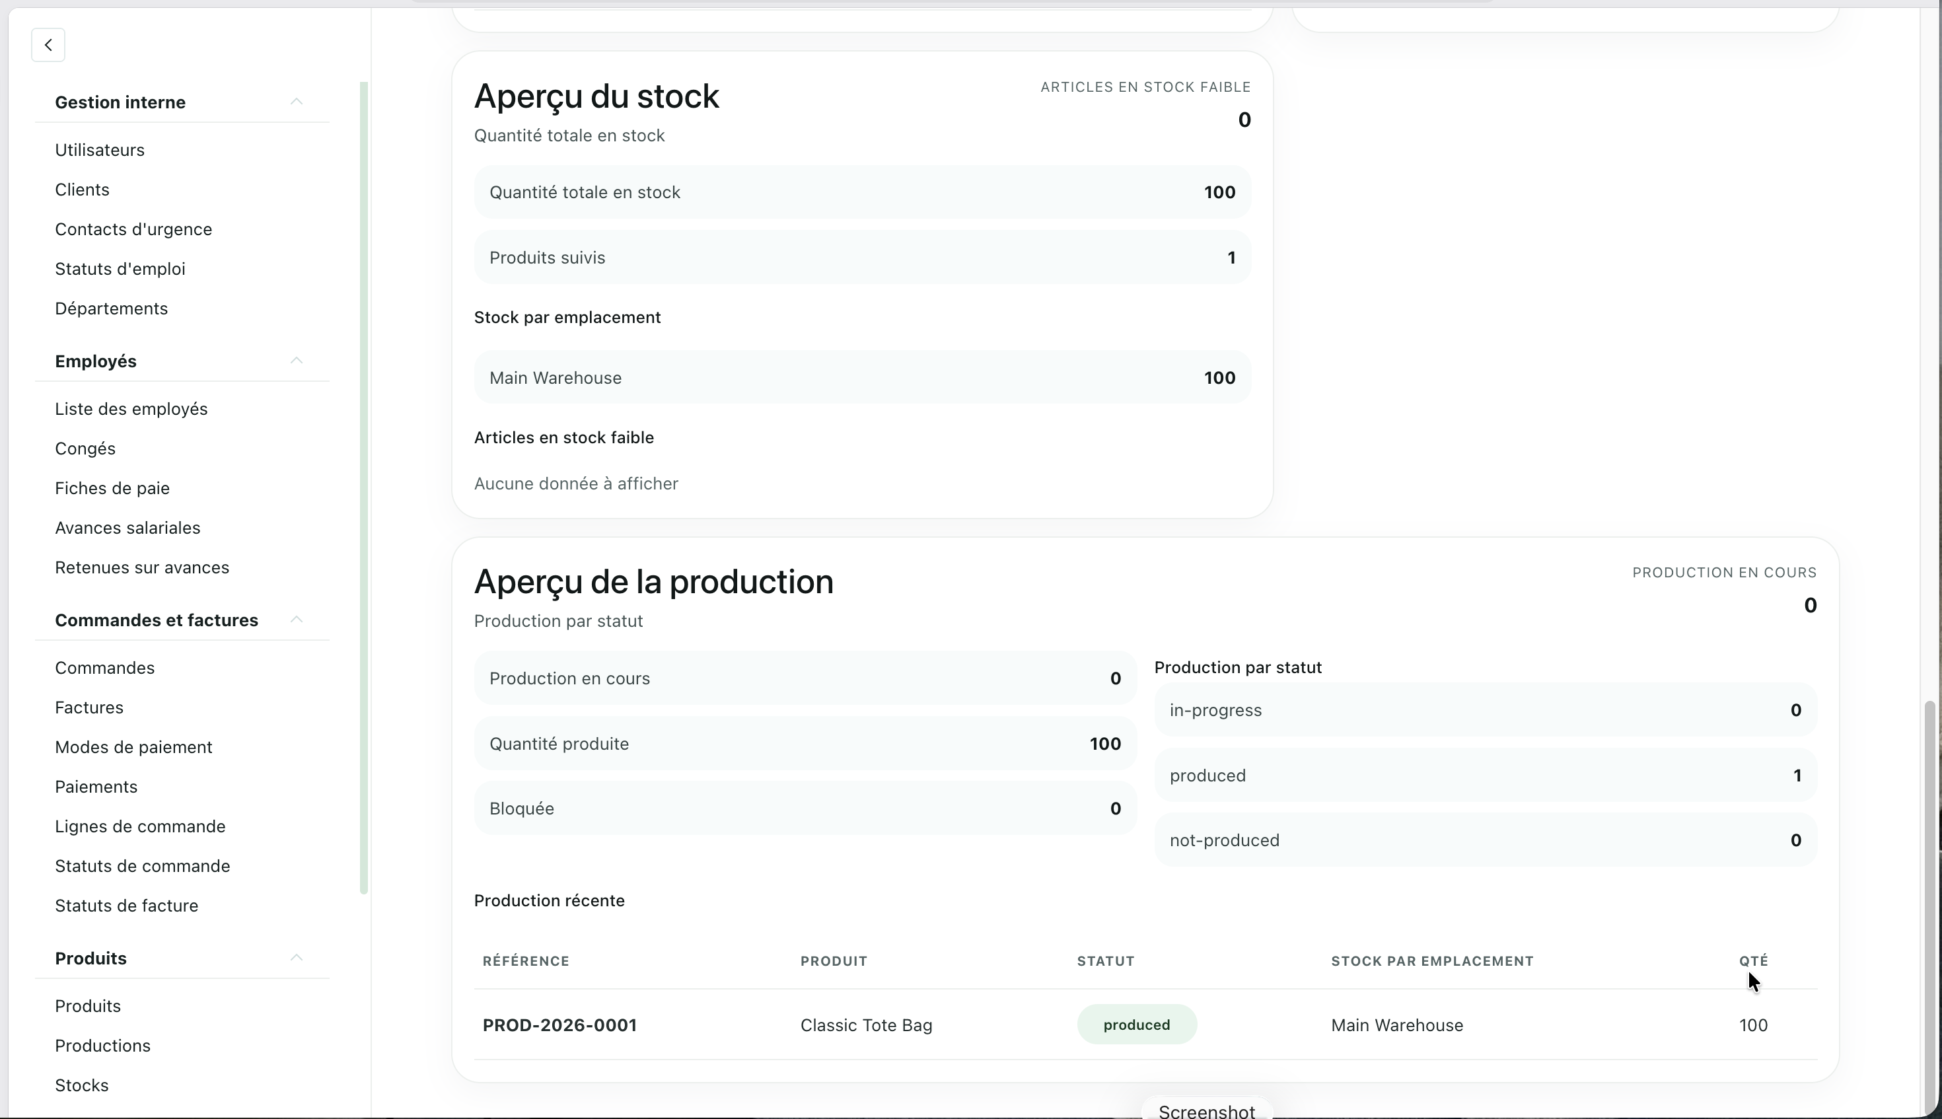Collapse the sidebar with back chevron
1942x1119 pixels.
point(48,44)
